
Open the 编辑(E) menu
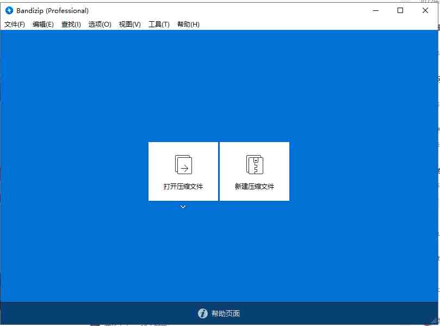pyautogui.click(x=43, y=24)
